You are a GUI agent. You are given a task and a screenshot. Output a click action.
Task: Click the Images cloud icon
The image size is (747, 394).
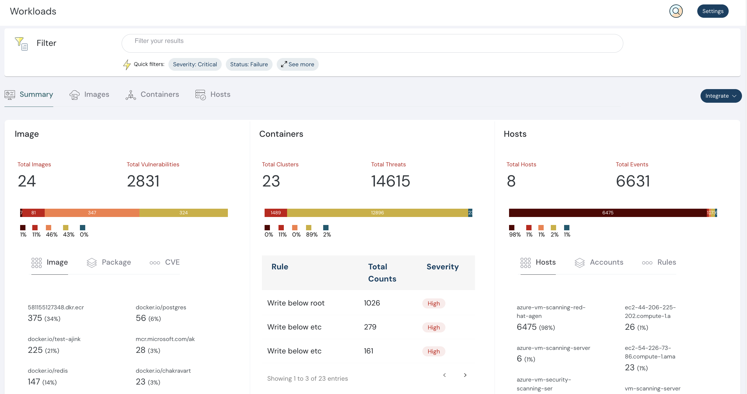pos(74,95)
